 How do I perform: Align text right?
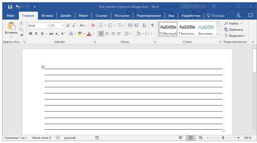pyautogui.click(x=113, y=34)
